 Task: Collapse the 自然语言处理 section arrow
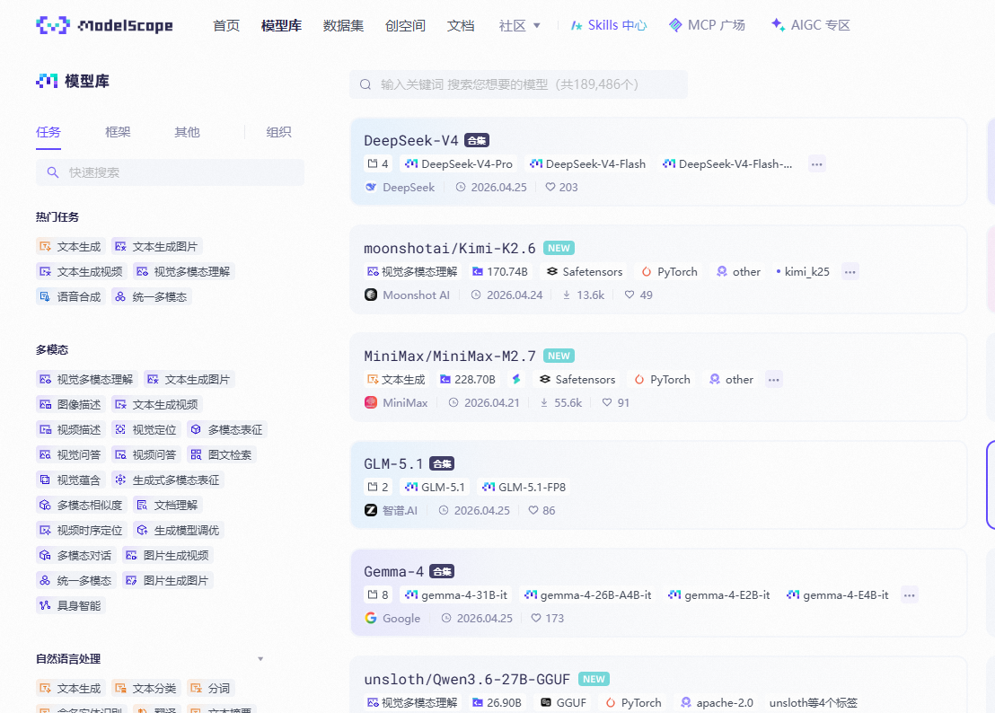[260, 659]
